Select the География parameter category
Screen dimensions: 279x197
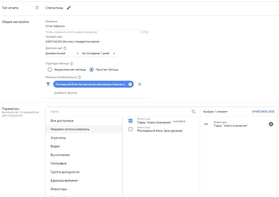coord(59,163)
